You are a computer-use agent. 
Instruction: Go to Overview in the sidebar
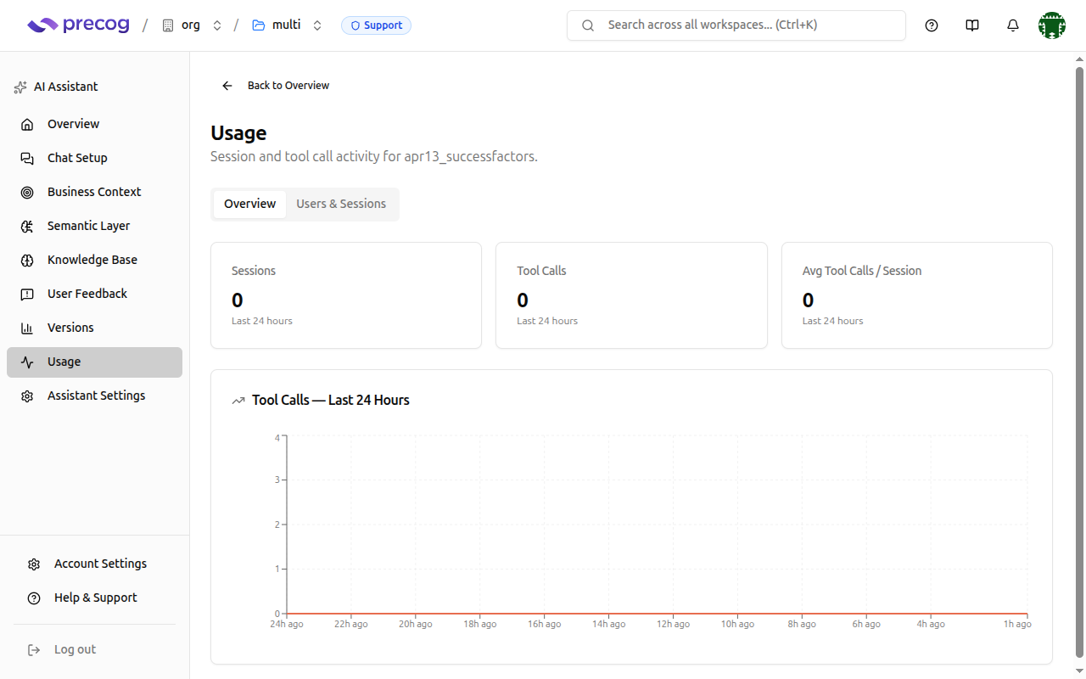pyautogui.click(x=94, y=124)
